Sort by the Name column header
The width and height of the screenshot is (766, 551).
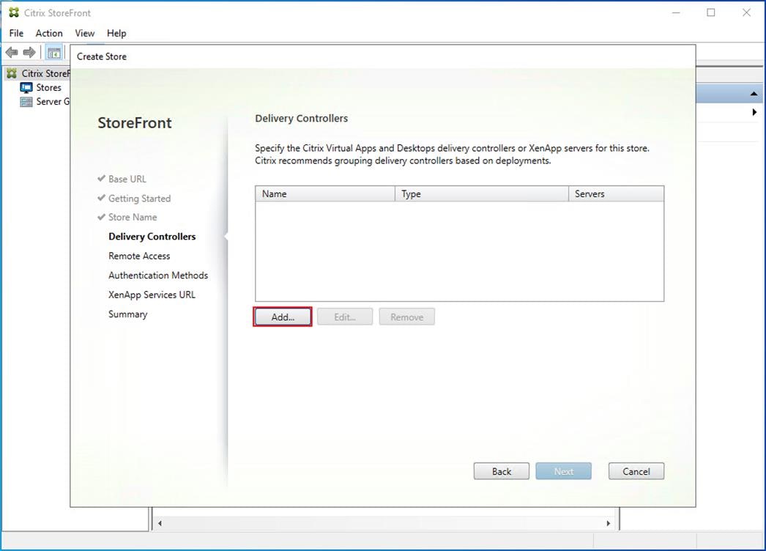click(325, 193)
